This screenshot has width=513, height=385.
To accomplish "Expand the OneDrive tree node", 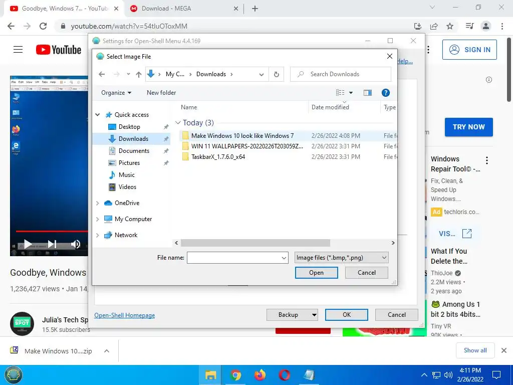I will click(x=98, y=203).
